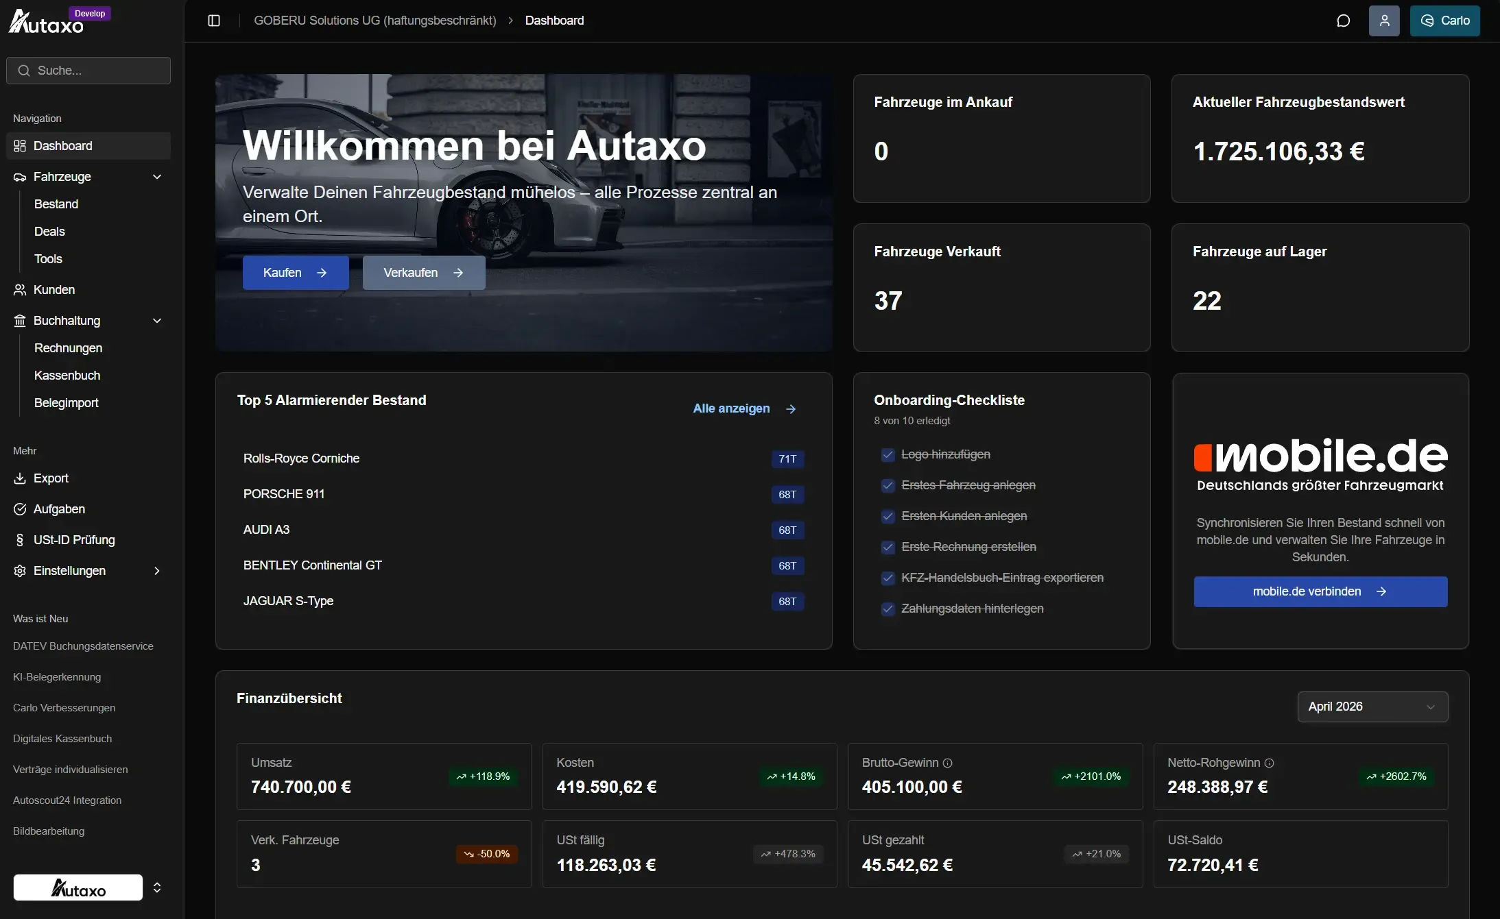
Task: Open the search field via the magnifier icon
Action: (23, 71)
